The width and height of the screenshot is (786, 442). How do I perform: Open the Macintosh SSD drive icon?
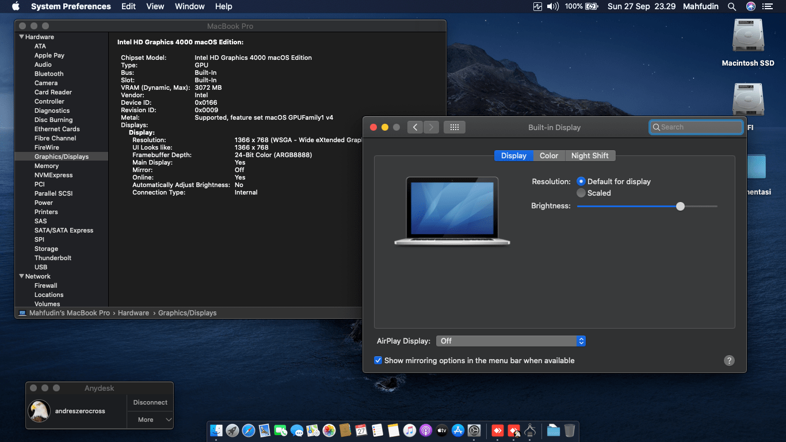point(748,37)
